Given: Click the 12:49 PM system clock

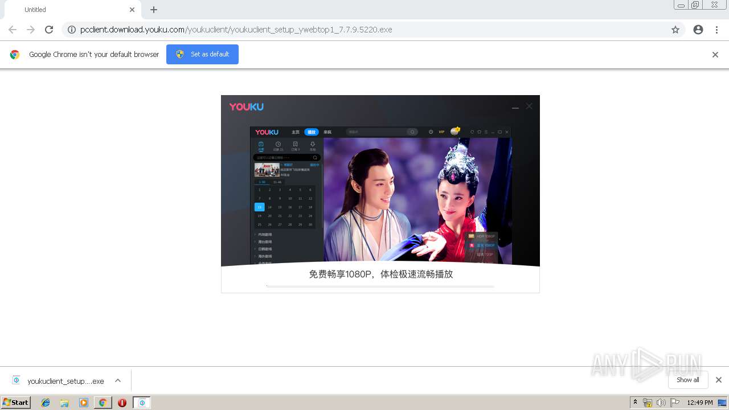Looking at the screenshot, I should [700, 403].
